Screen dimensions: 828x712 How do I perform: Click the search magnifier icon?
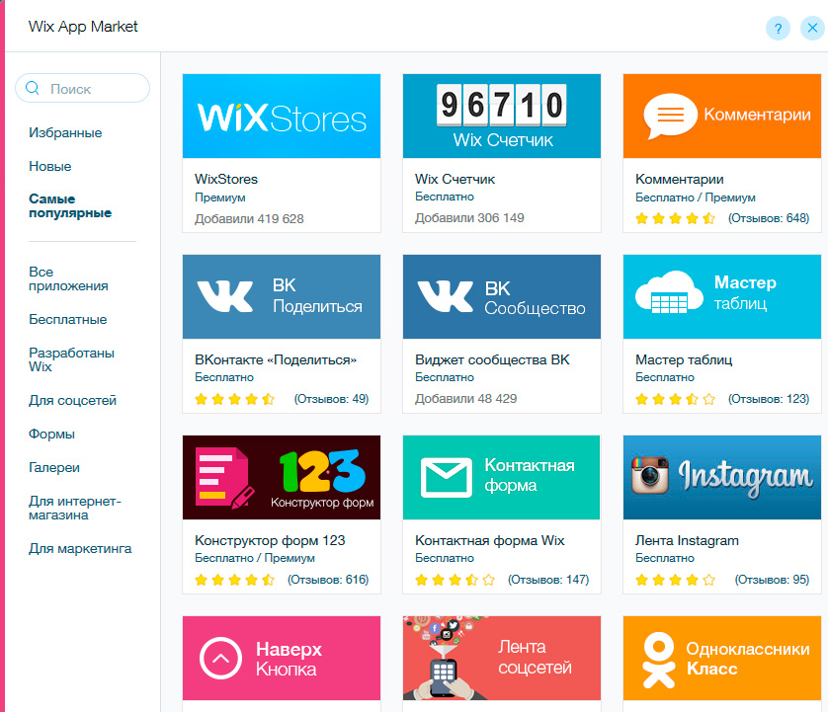(33, 88)
